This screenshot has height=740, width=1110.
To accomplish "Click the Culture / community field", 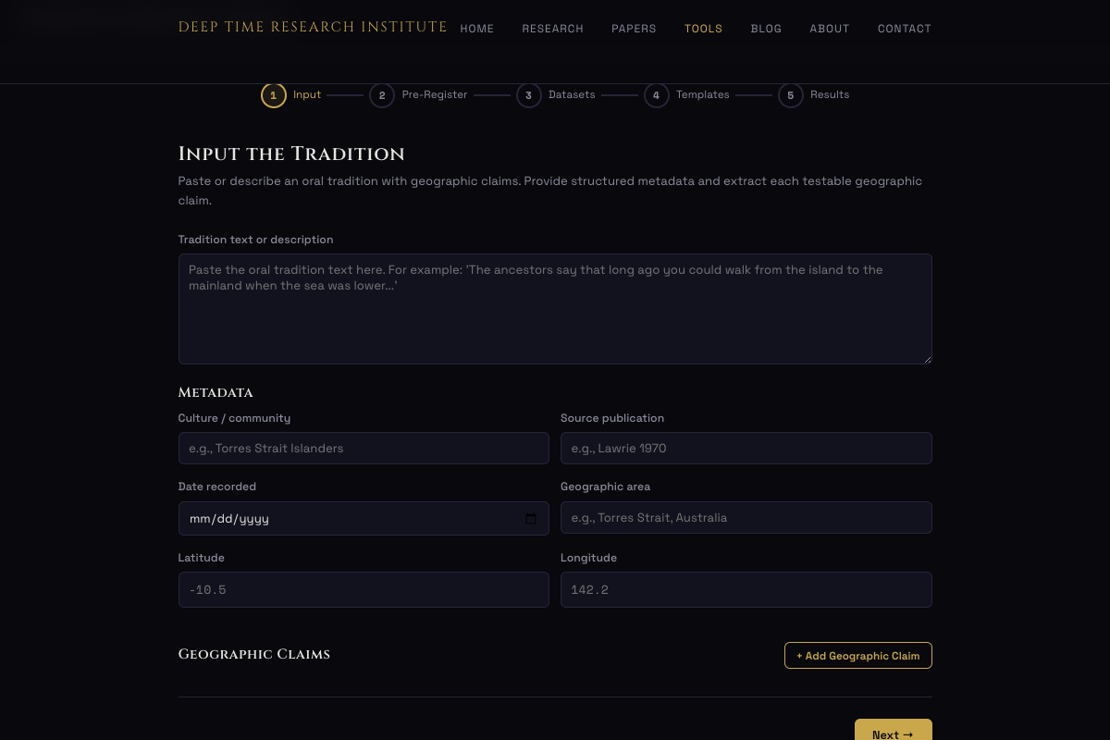I will (x=364, y=449).
